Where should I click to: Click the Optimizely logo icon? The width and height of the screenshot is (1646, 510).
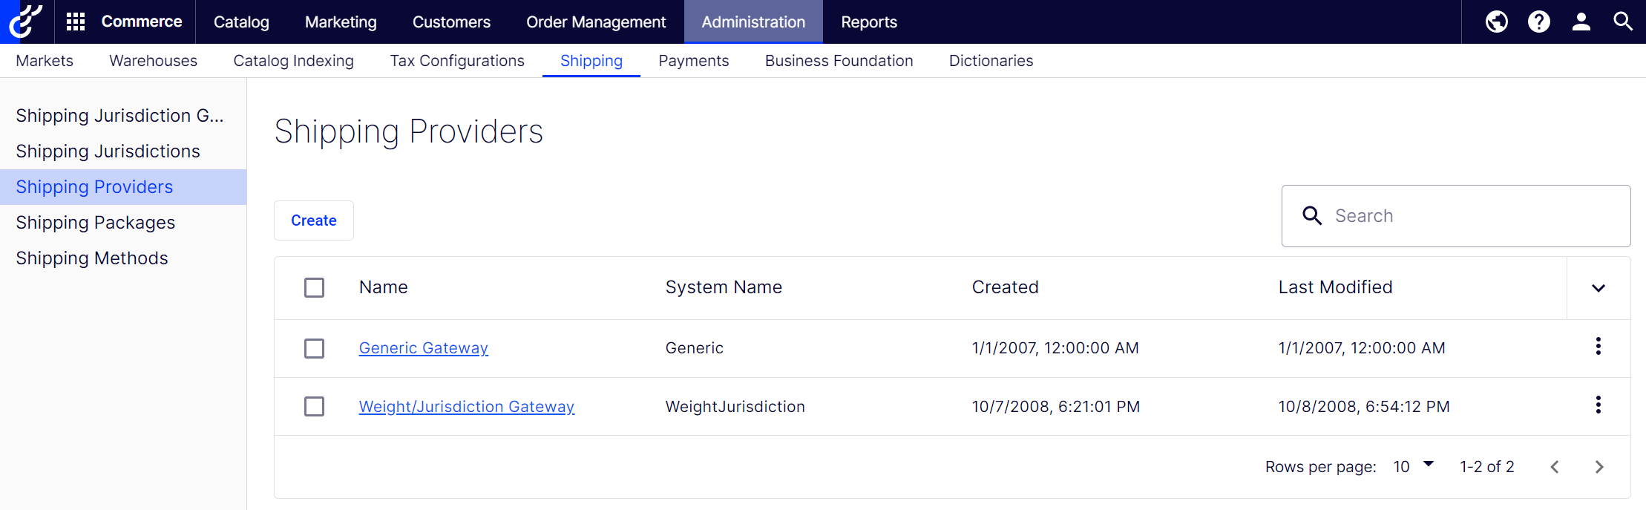26,22
